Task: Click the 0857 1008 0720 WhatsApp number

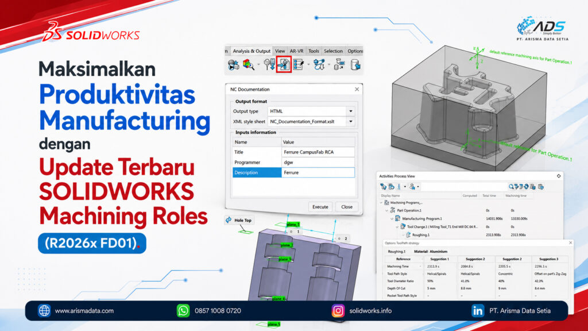Action: point(218,311)
